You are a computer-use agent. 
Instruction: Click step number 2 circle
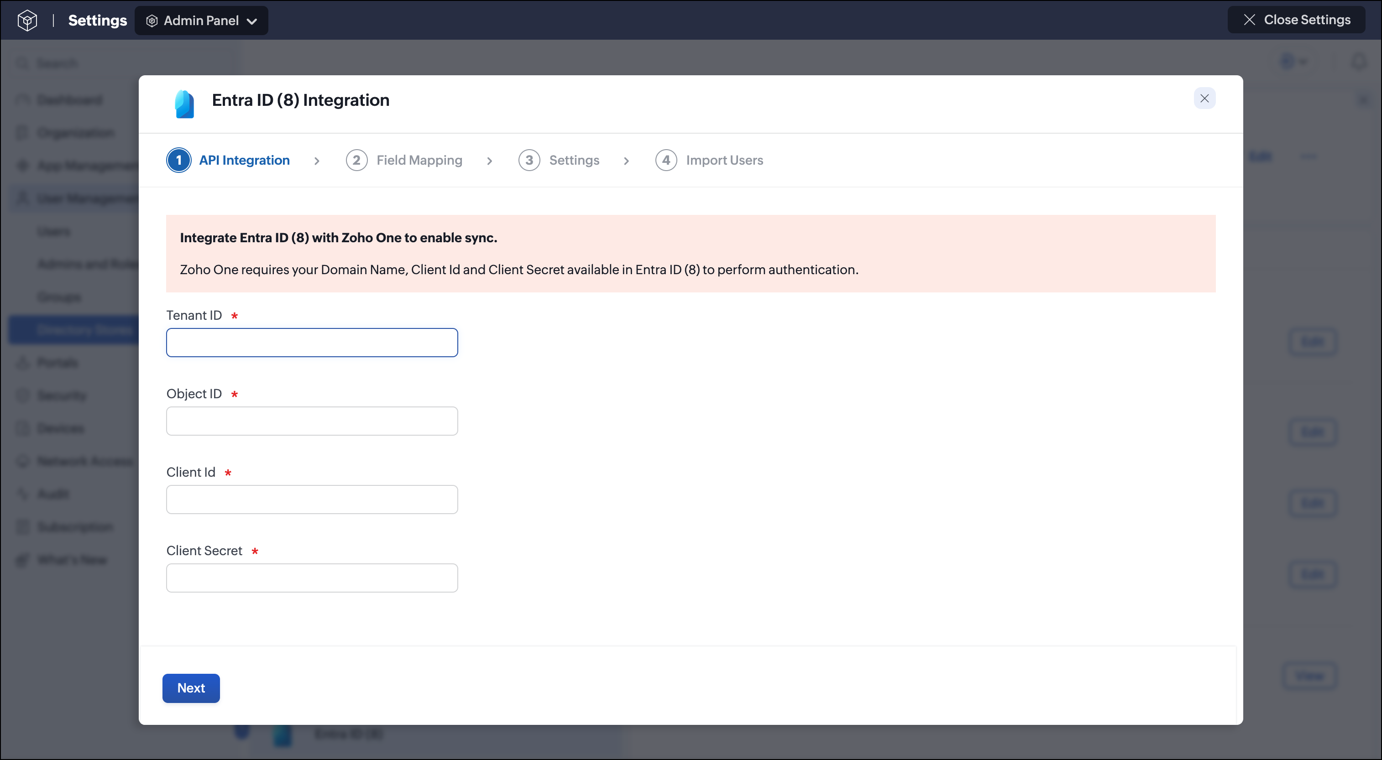click(357, 161)
